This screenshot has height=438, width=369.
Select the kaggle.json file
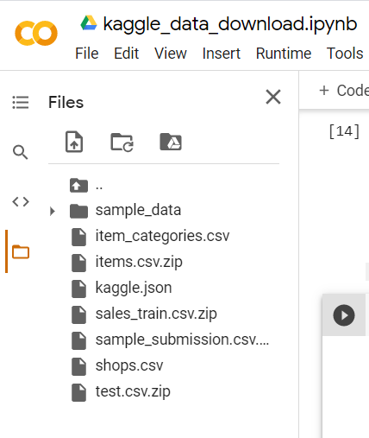tap(134, 288)
